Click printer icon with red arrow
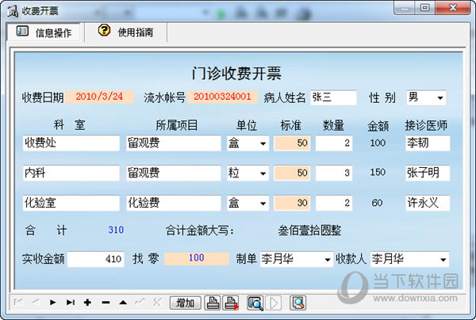Viewport: 476px width, 320px height. (231, 303)
